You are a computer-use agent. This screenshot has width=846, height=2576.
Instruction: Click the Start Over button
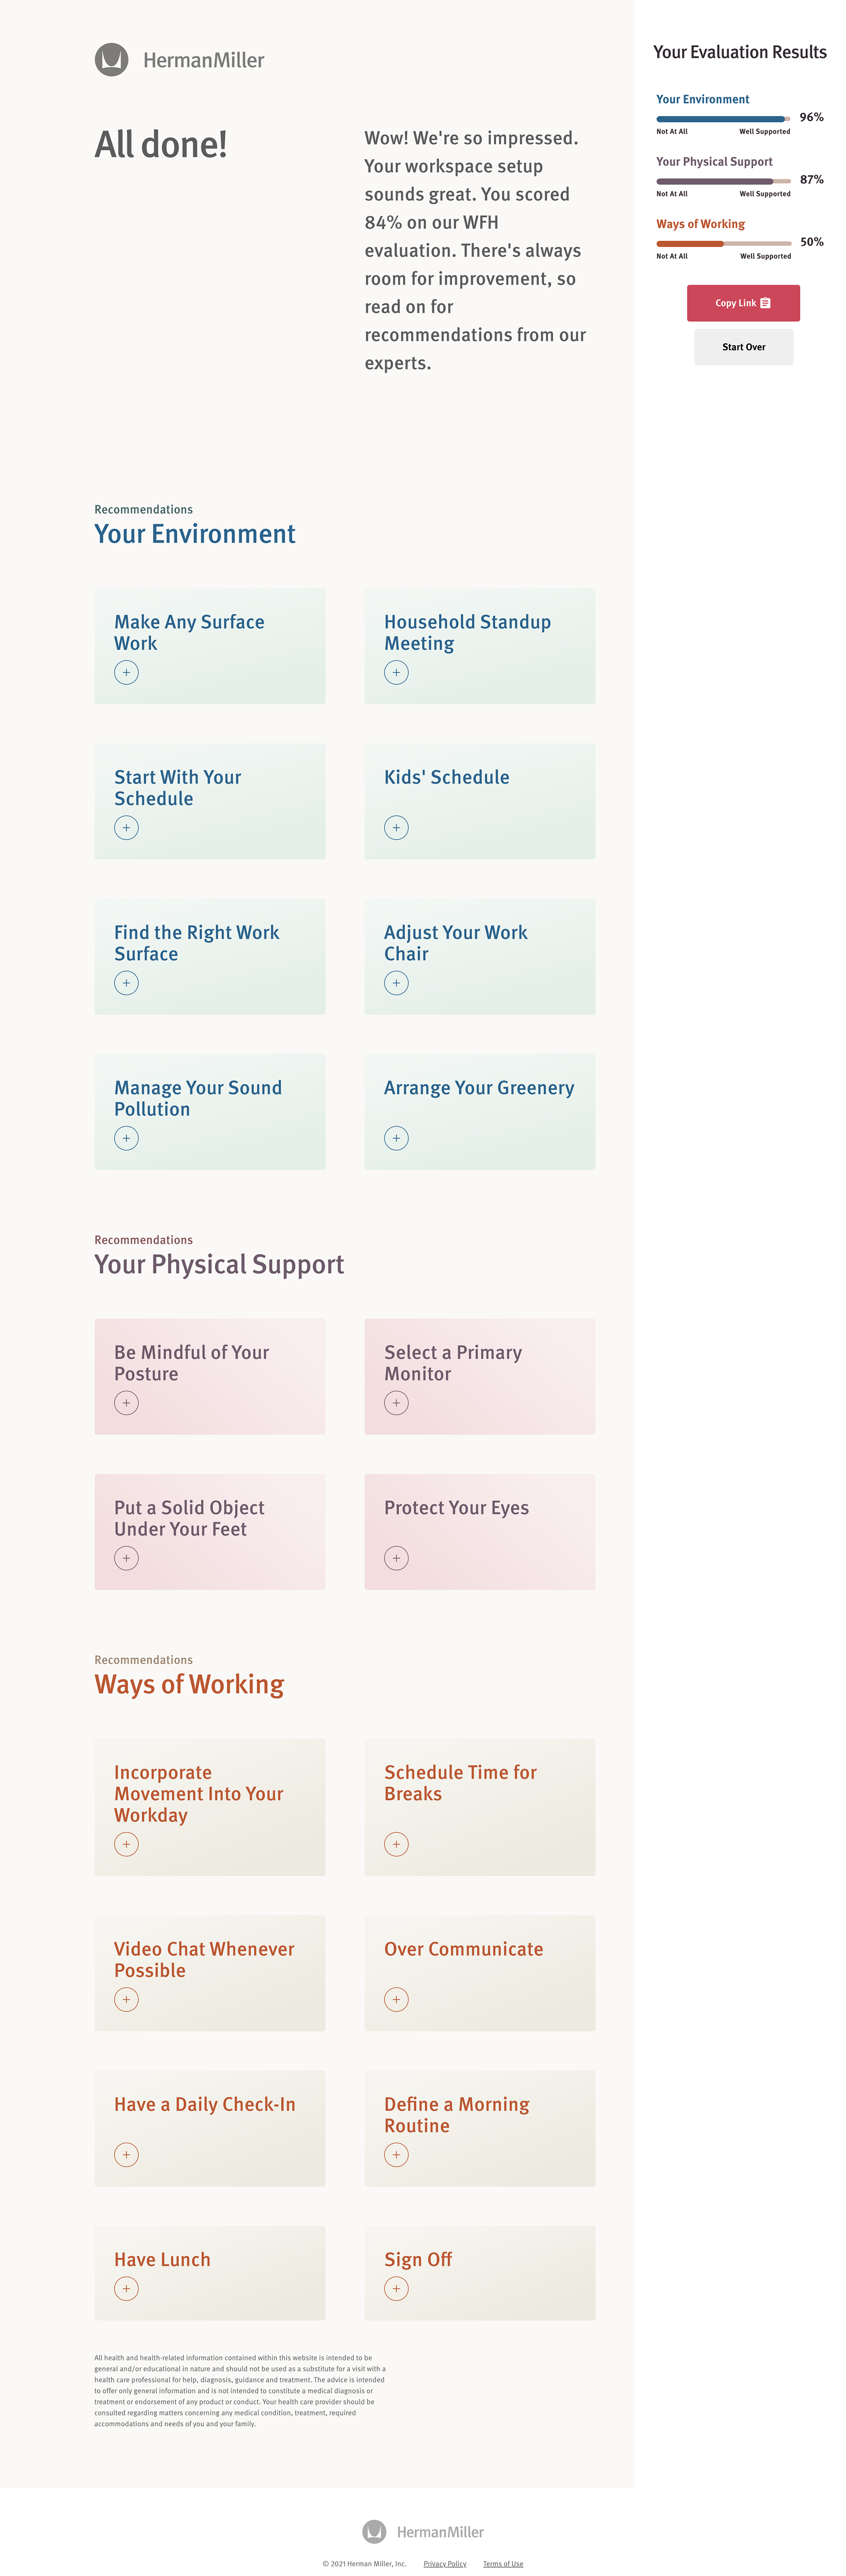743,347
